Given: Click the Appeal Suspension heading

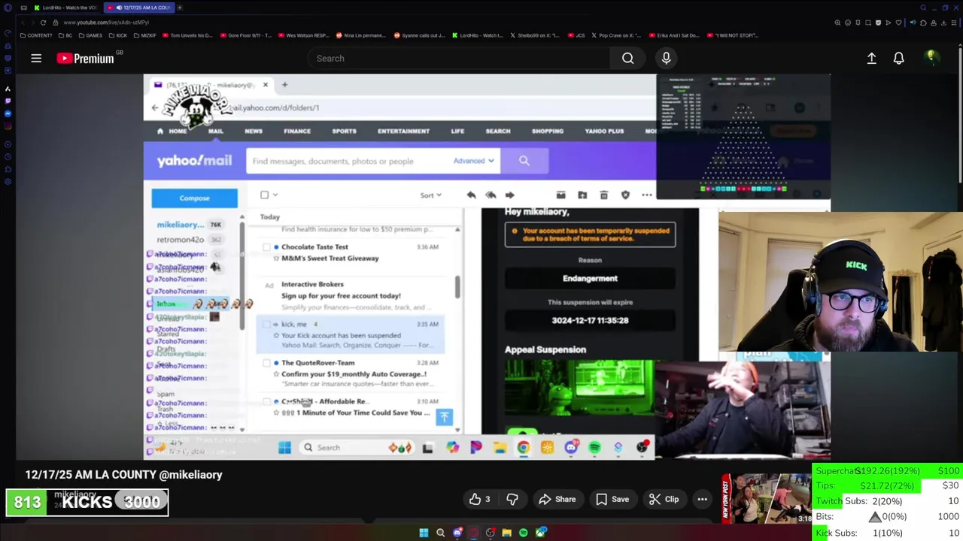Looking at the screenshot, I should 545,349.
